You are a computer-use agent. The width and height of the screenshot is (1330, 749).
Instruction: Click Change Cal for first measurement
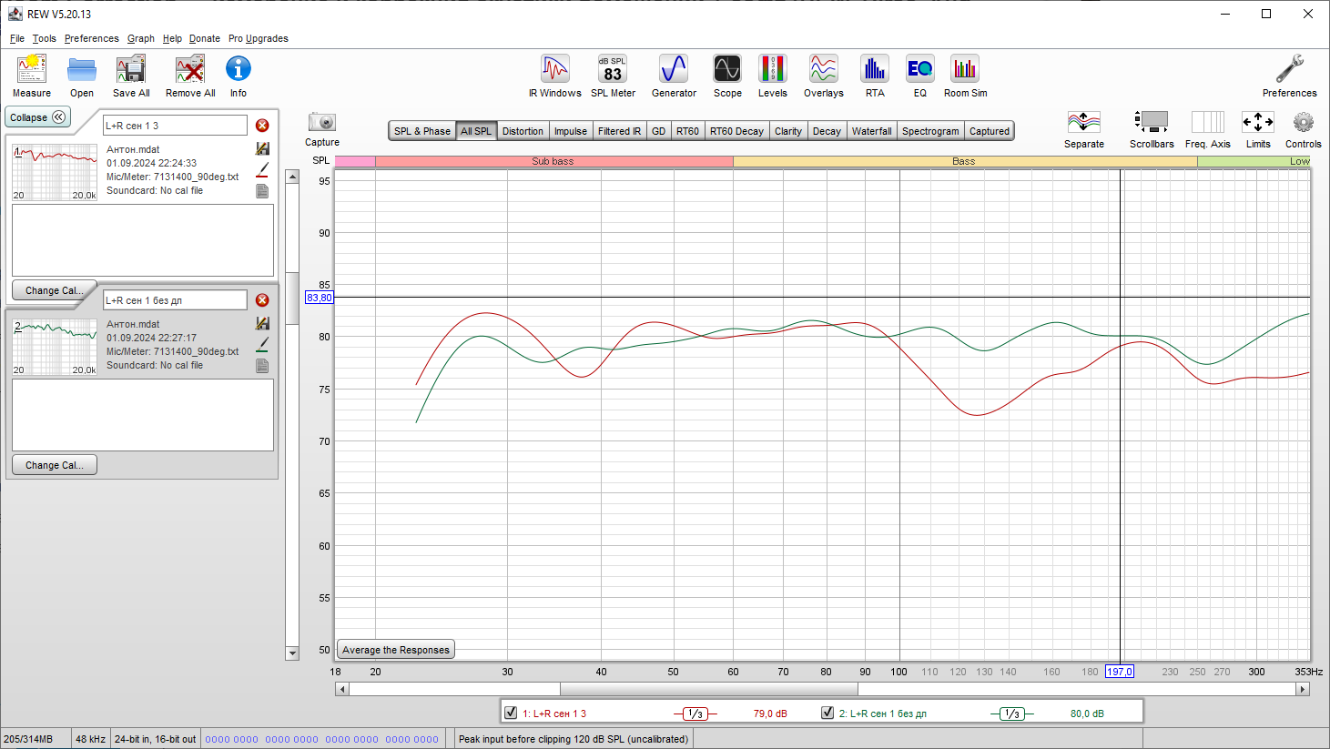pyautogui.click(x=54, y=290)
